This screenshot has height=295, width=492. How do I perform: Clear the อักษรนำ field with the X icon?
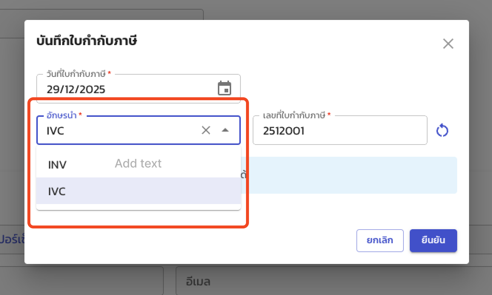click(206, 130)
